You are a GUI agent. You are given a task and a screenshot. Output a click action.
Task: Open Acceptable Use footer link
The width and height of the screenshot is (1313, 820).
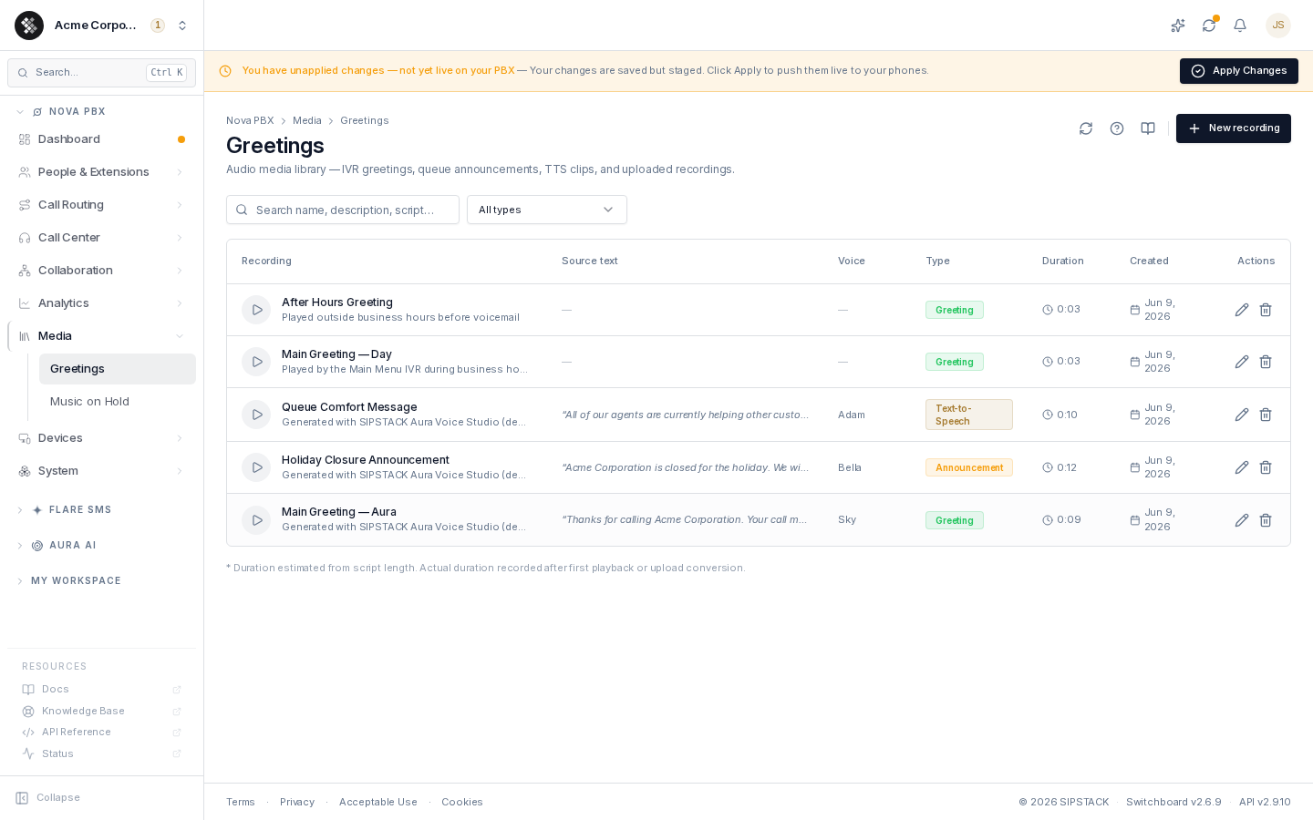pos(378,803)
